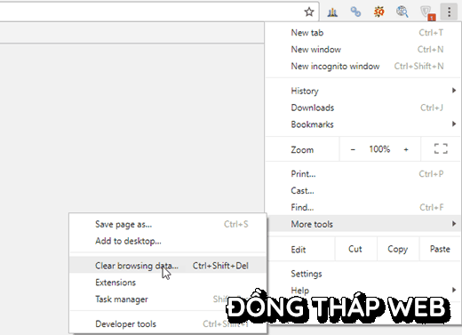Click the red-orange SQ extension icon
Screen dimensions: 462x335
pos(378,12)
